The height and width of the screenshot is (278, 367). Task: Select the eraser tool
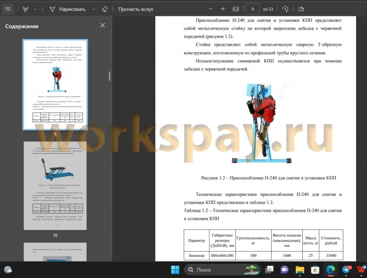tap(105, 9)
